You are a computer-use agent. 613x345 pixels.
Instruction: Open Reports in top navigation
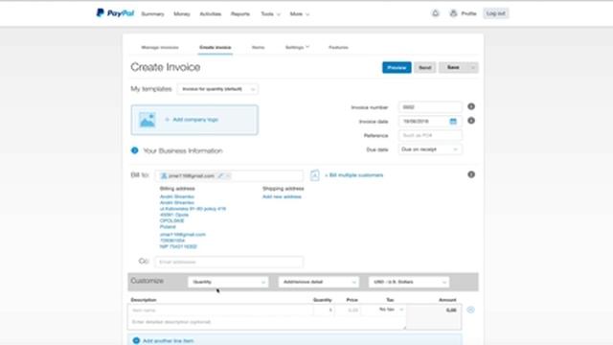coord(240,14)
